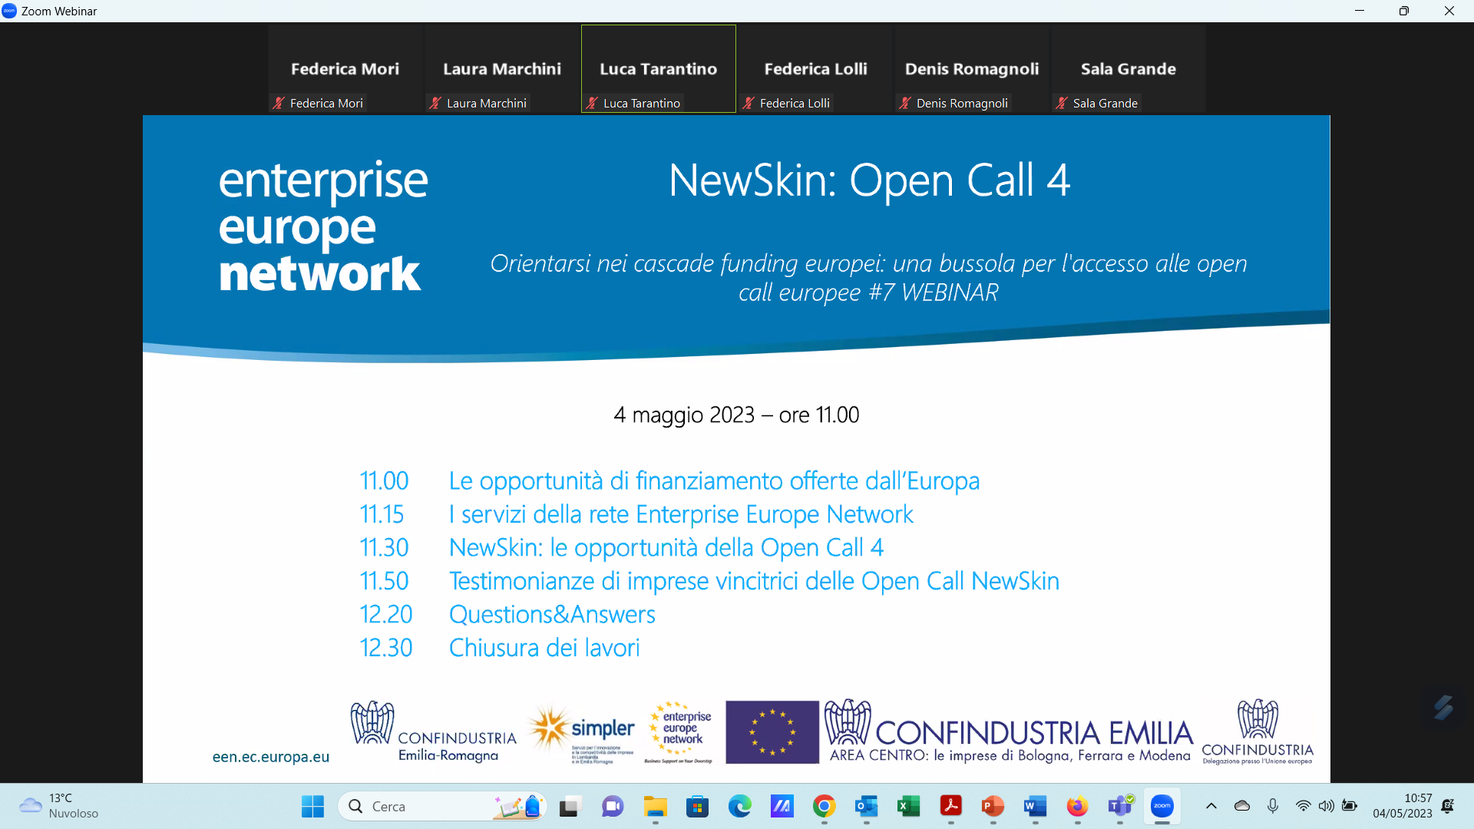This screenshot has height=829, width=1474.
Task: Open the volume quick settings toggle
Action: coord(1326,806)
